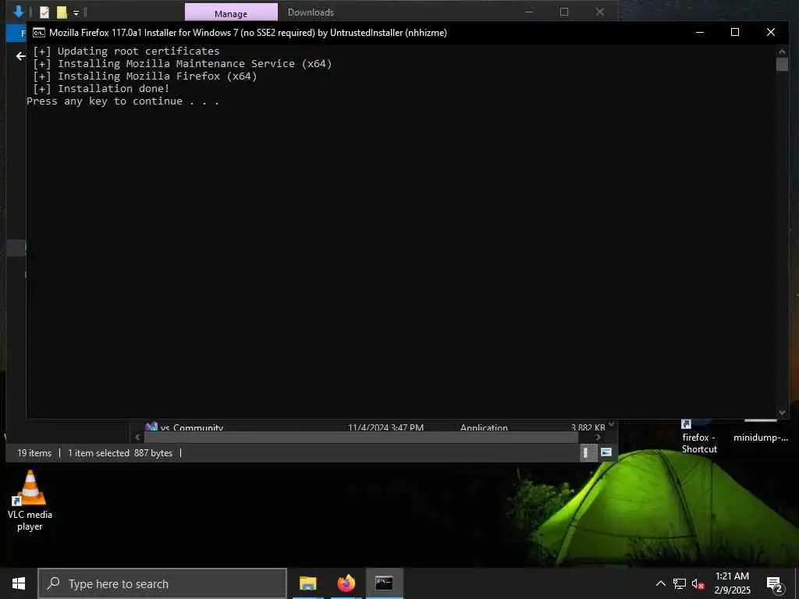This screenshot has height=599, width=799.
Task: Switch Explorer to Large icons view
Action: (x=606, y=452)
